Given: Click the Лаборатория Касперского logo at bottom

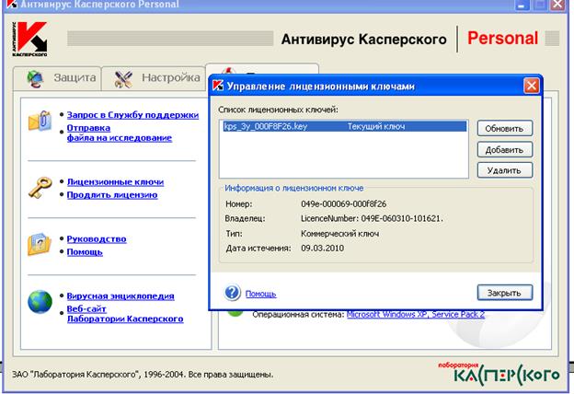Looking at the screenshot, I should tap(499, 373).
